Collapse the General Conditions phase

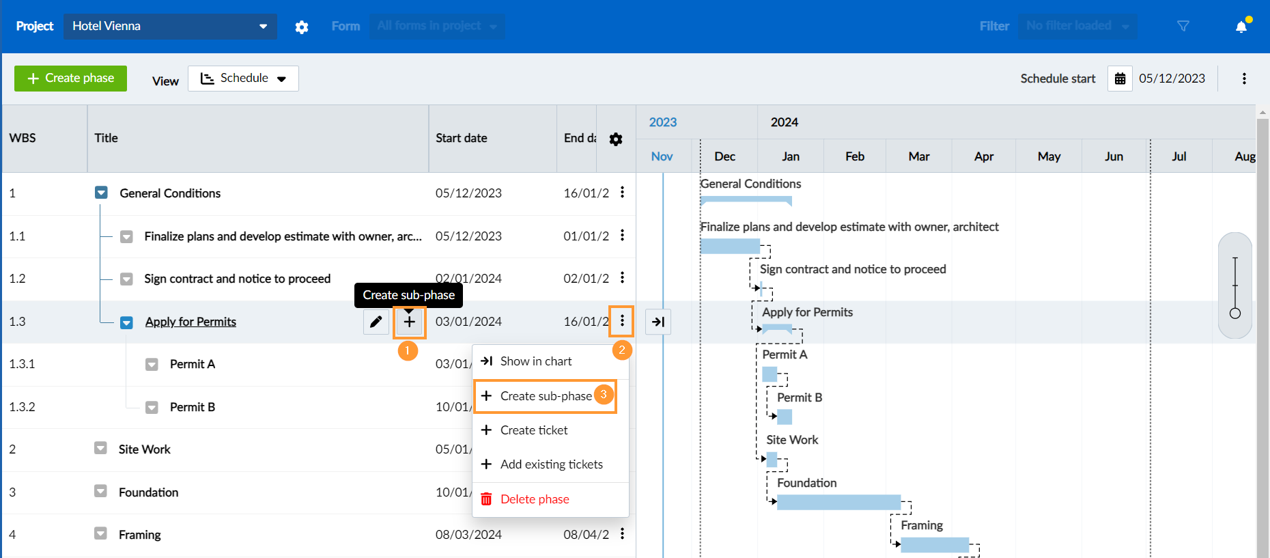point(101,193)
